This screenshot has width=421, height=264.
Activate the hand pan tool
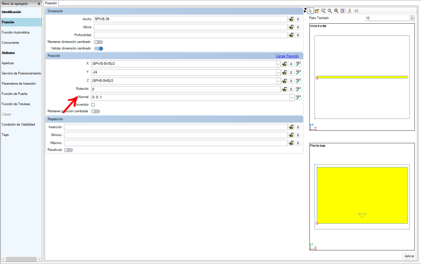click(317, 11)
